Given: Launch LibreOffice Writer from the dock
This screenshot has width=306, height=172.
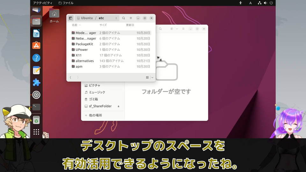Looking at the screenshot, I should pyautogui.click(x=36, y=33).
